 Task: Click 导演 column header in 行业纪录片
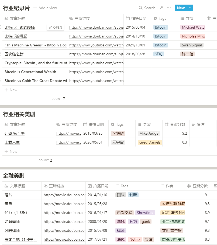[x=191, y=18]
